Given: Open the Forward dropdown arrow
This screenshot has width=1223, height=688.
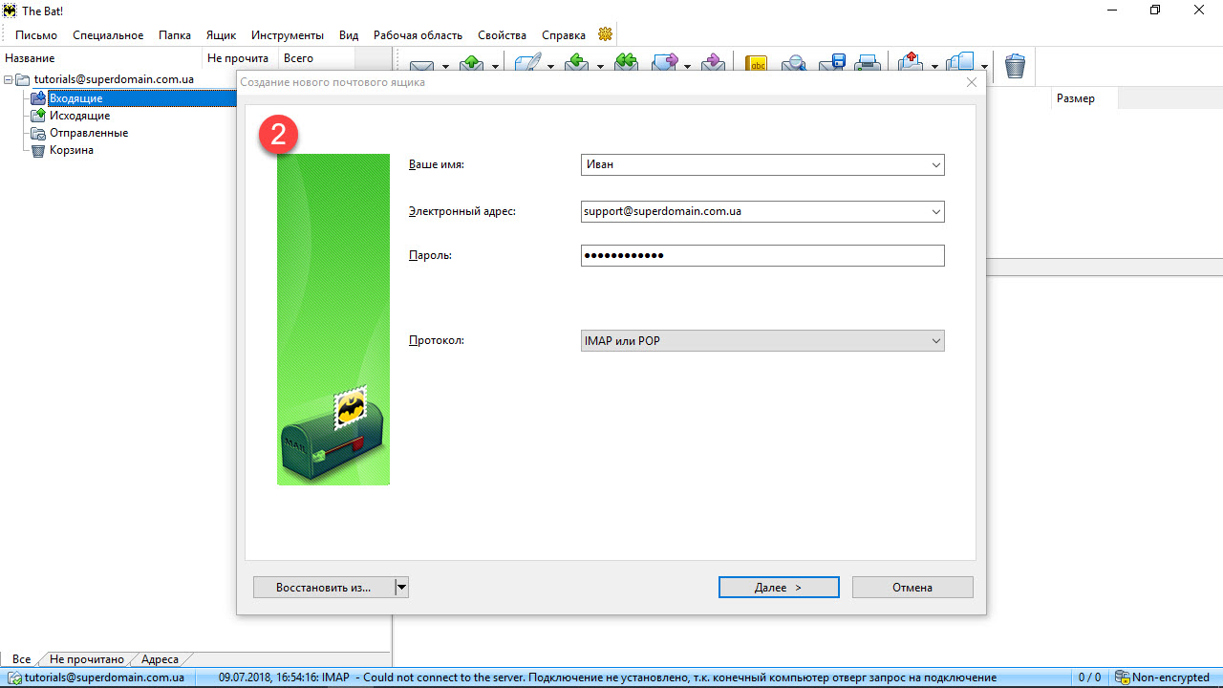Looking at the screenshot, I should (687, 67).
